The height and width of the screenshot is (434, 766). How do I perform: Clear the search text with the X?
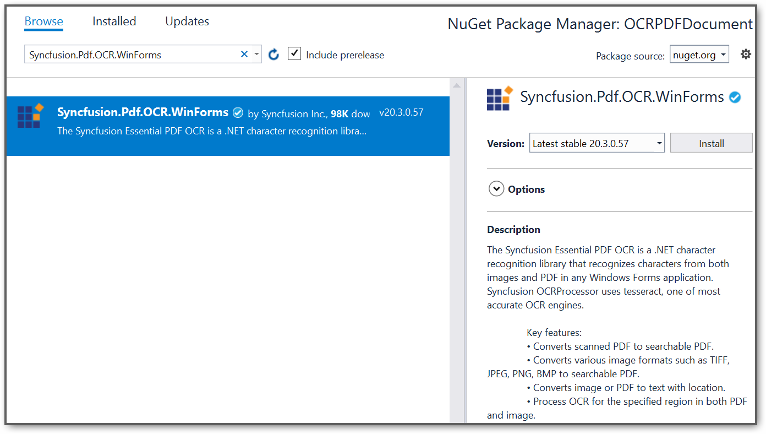tap(244, 54)
